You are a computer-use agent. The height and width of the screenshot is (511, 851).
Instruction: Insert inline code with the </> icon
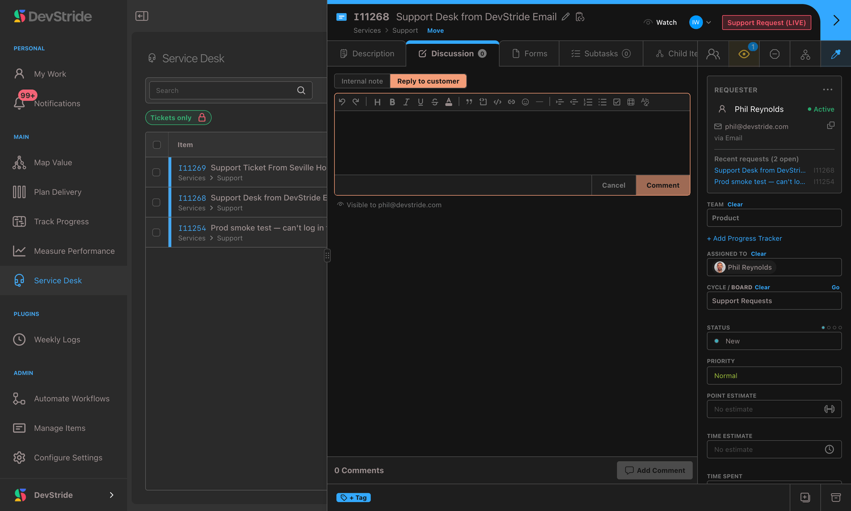pyautogui.click(x=497, y=102)
